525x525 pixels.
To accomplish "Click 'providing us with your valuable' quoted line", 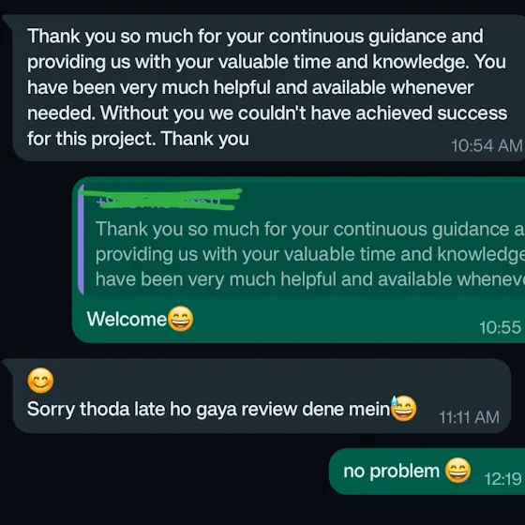I will point(309,254).
